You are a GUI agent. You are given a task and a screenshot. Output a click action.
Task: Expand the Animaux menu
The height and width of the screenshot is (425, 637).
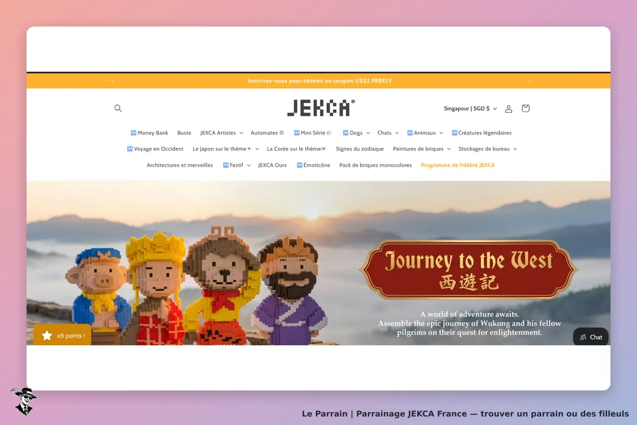tap(425, 133)
